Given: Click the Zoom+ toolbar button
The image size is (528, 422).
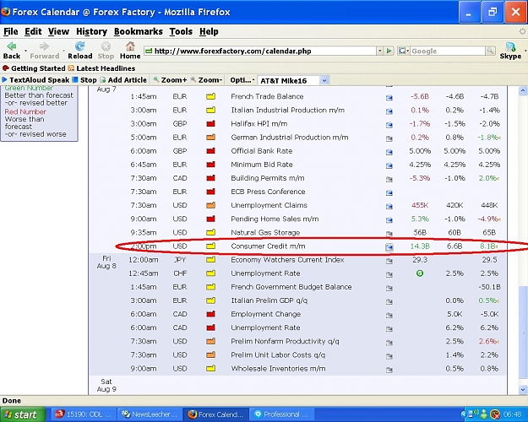Looking at the screenshot, I should 170,80.
